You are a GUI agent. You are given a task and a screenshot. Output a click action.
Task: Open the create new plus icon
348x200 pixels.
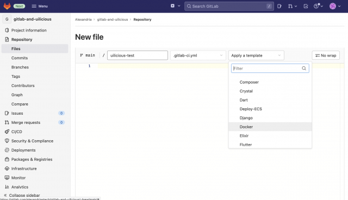[x=173, y=6]
